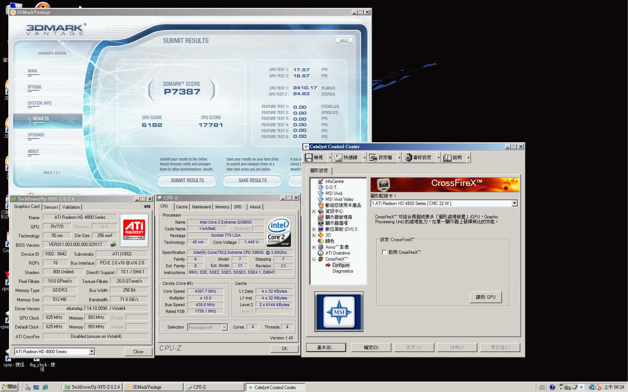Screen dimensions: 628x392
Task: Open the GPU selection dropdown in GPU-Z
Action: pyautogui.click(x=92, y=351)
